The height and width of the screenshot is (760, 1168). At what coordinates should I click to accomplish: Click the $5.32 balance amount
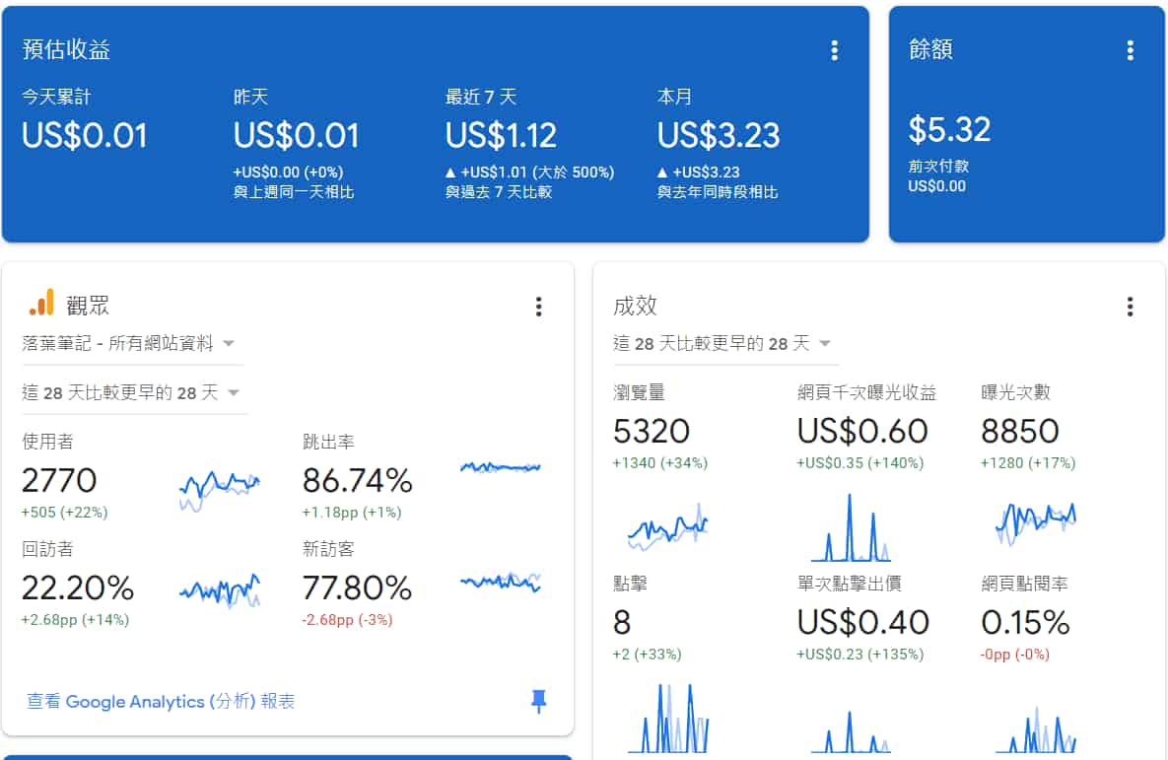949,129
